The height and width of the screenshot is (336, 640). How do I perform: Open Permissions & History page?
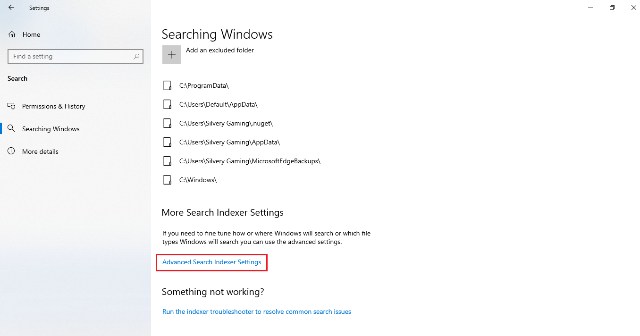(53, 106)
